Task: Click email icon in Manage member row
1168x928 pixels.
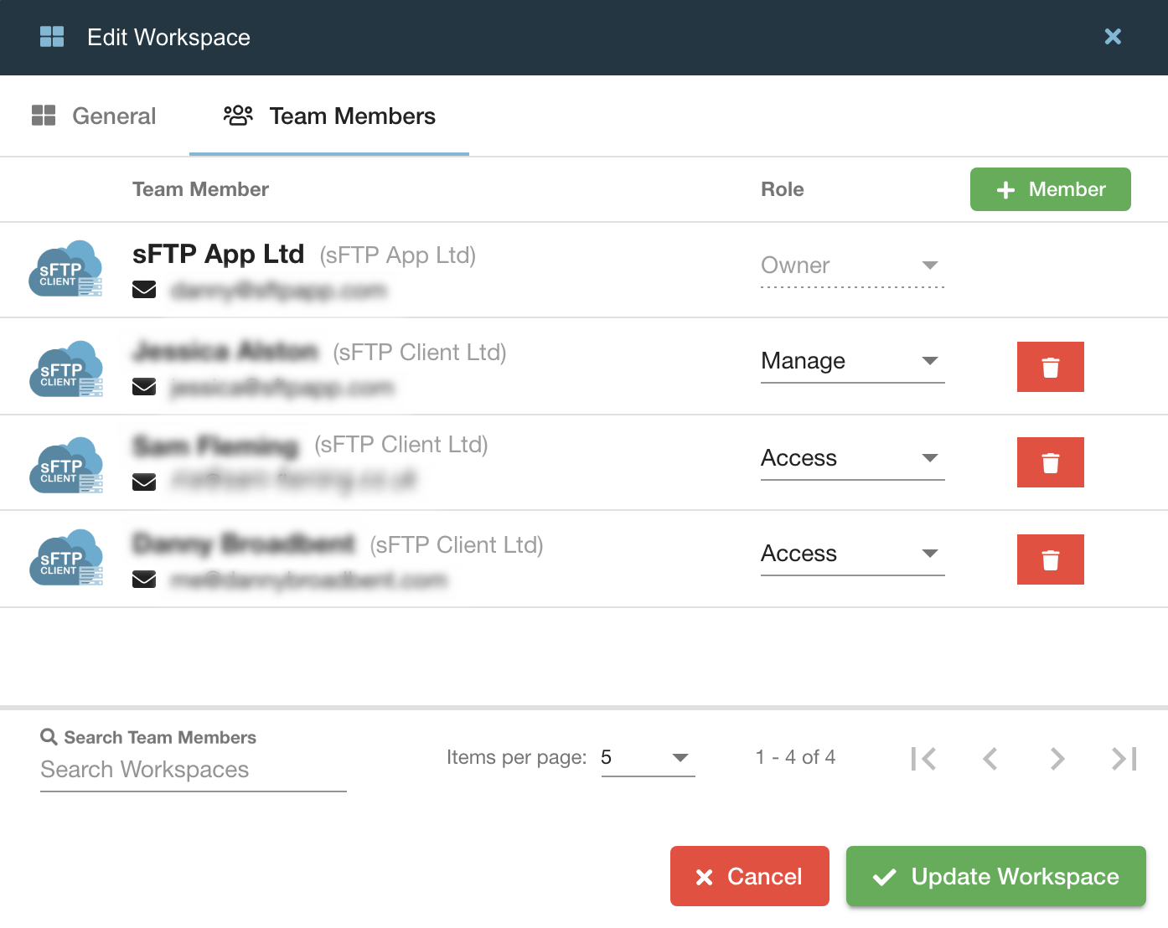Action: 144,387
